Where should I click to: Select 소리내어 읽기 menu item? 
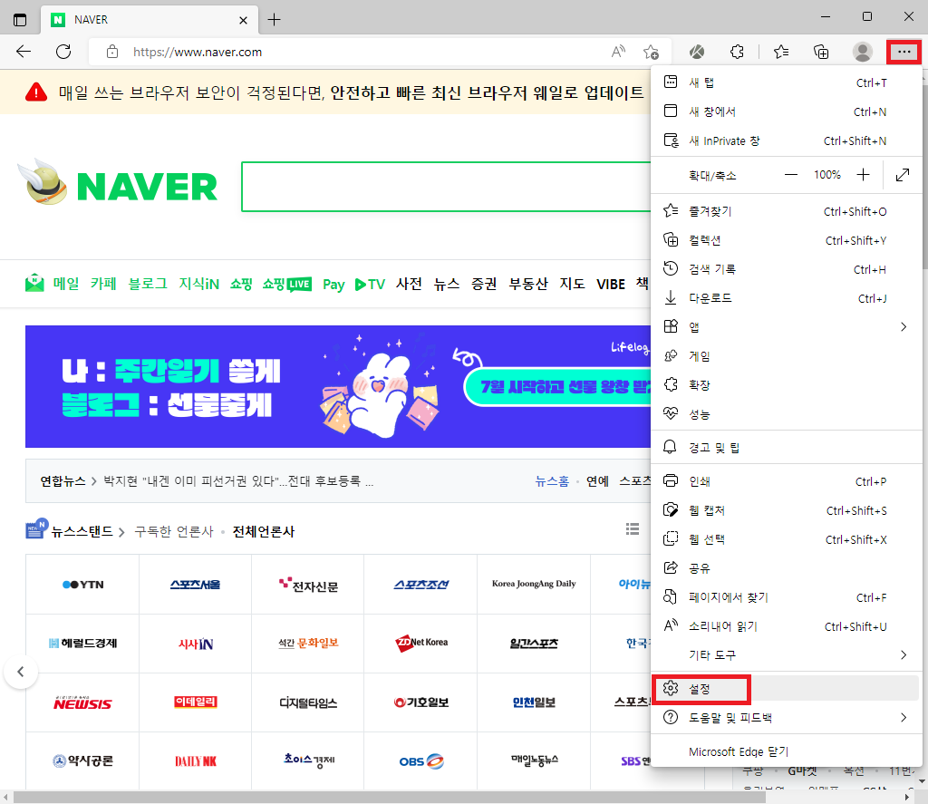click(786, 625)
